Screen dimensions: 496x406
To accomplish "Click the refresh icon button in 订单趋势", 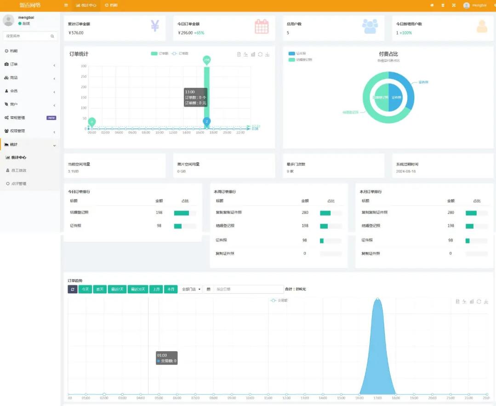I will (73, 289).
